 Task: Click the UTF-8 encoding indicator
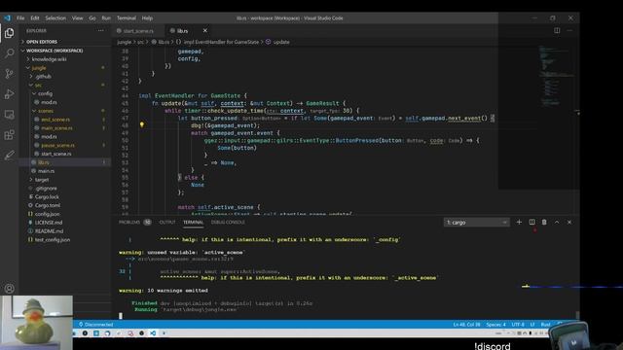click(518, 325)
